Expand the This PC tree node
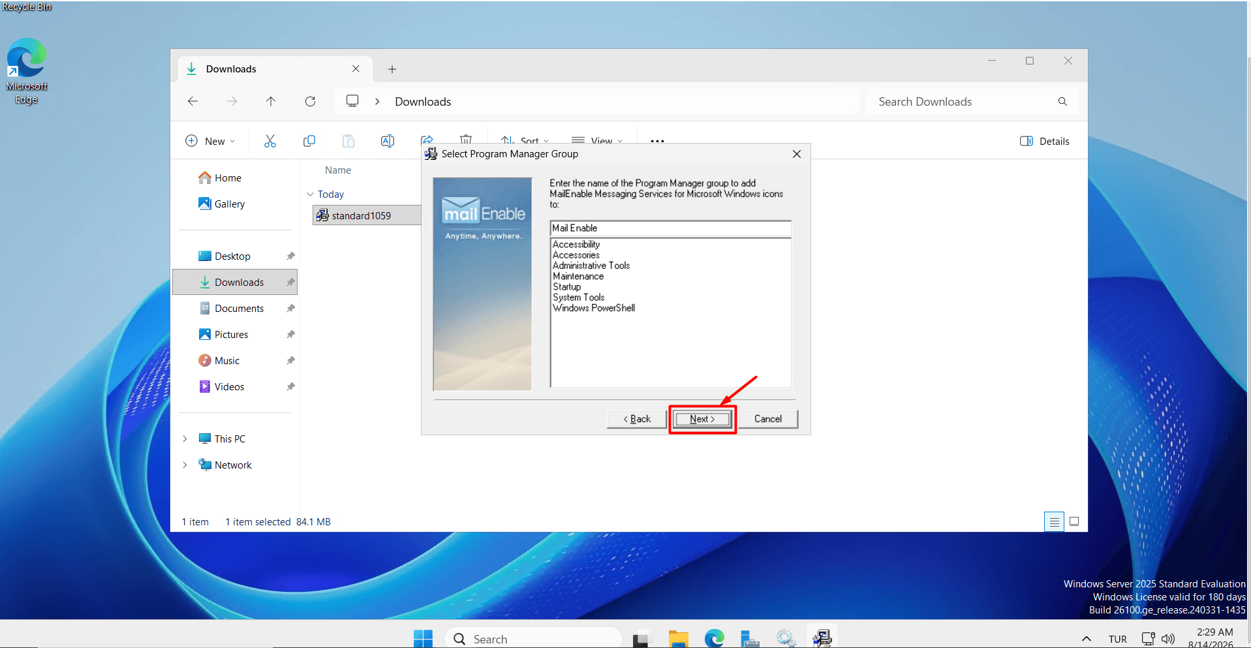This screenshot has width=1251, height=648. point(185,439)
